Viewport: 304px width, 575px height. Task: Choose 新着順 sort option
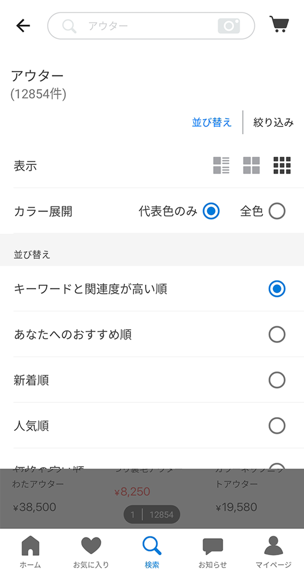pyautogui.click(x=277, y=380)
